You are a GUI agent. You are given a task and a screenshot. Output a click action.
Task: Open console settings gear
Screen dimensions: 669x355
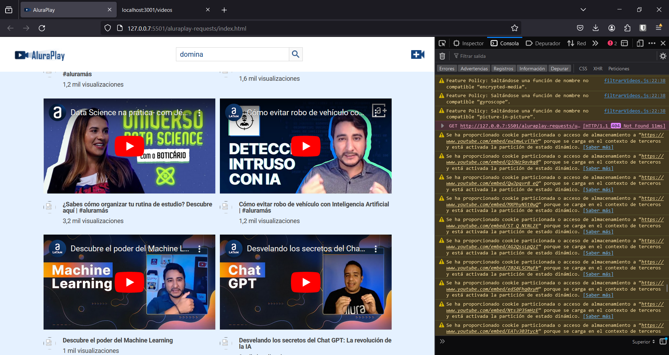(663, 56)
